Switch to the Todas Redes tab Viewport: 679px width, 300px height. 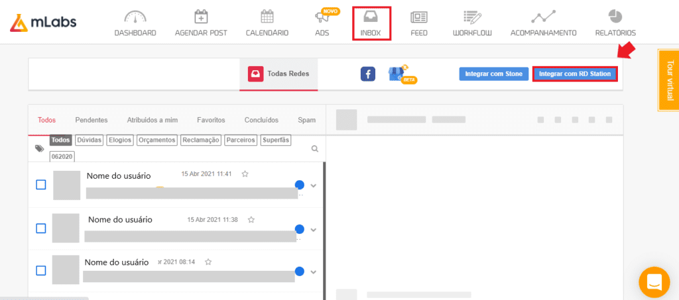pyautogui.click(x=278, y=74)
